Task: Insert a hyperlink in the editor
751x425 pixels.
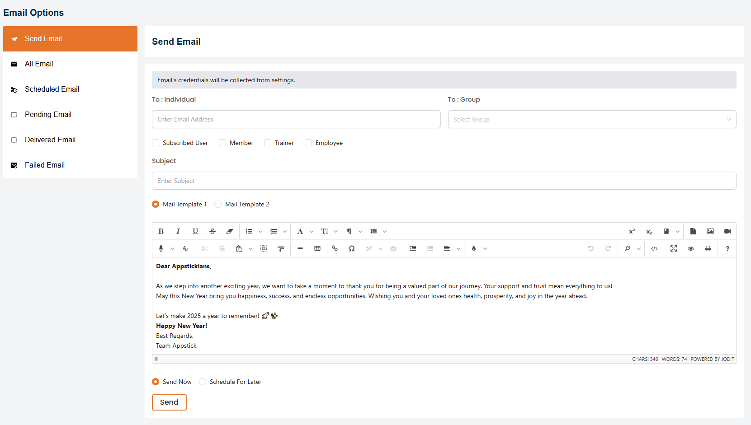Action: tap(335, 248)
